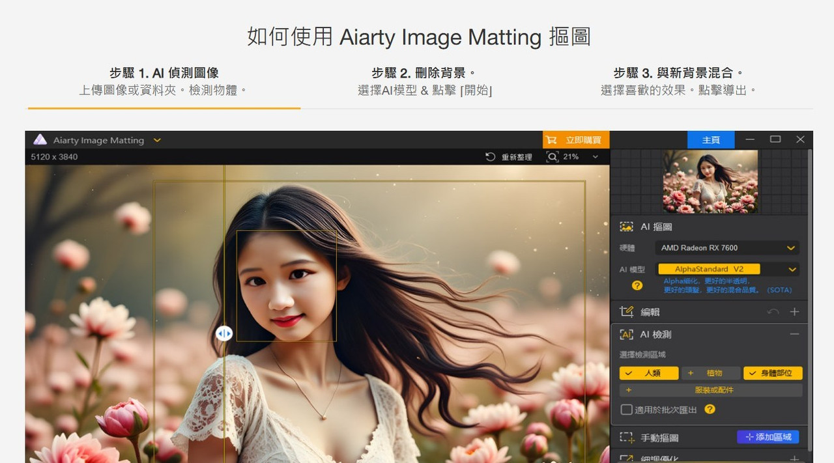This screenshot has height=463, width=834.
Task: Open the app title dropdown arrow
Action: coord(157,140)
